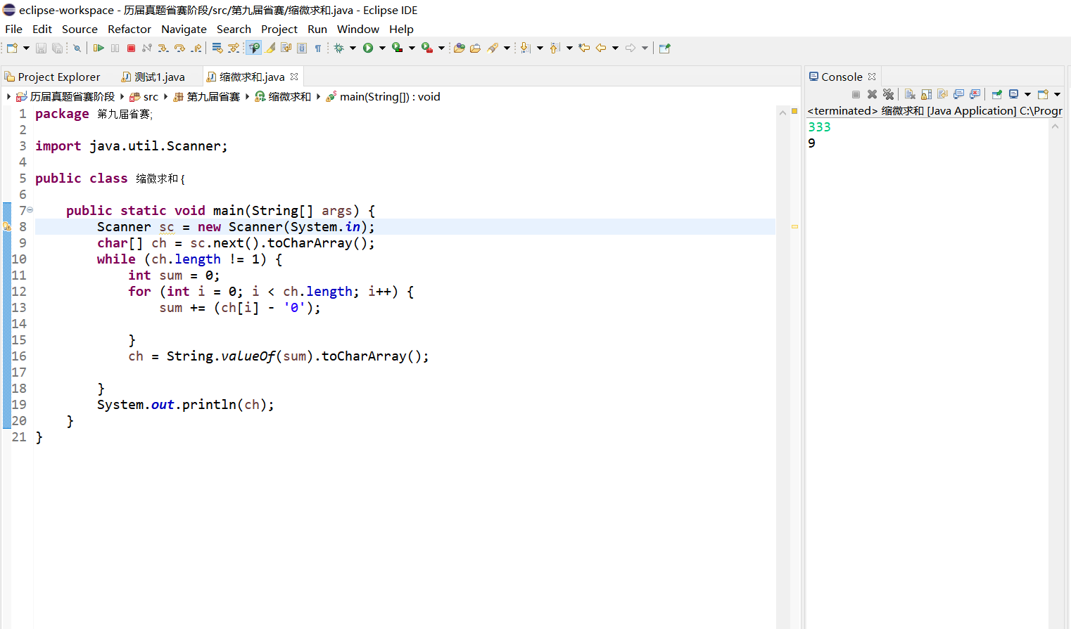Open the Run configurations dropdown arrow

click(x=382, y=48)
